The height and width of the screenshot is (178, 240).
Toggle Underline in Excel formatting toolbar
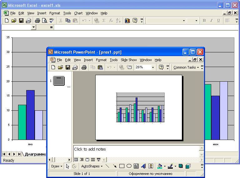point(218,21)
